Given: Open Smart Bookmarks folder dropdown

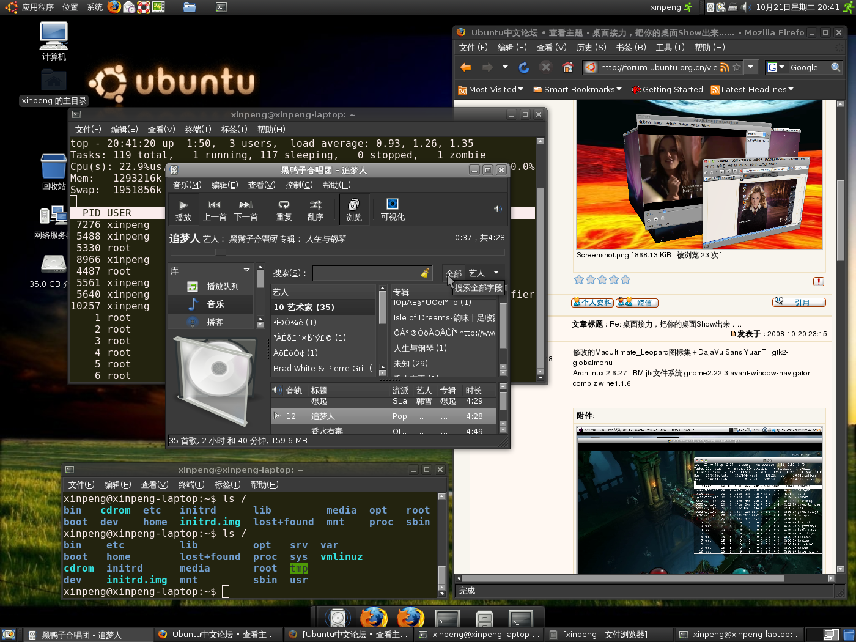Looking at the screenshot, I should (577, 90).
